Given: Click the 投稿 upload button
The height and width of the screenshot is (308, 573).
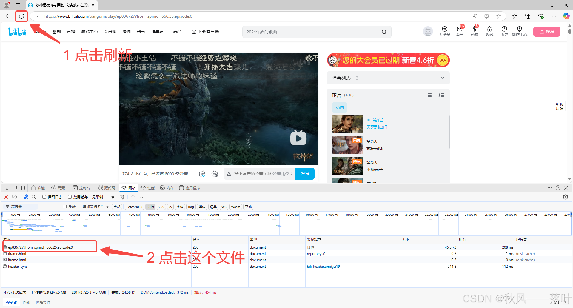Looking at the screenshot, I should (547, 32).
